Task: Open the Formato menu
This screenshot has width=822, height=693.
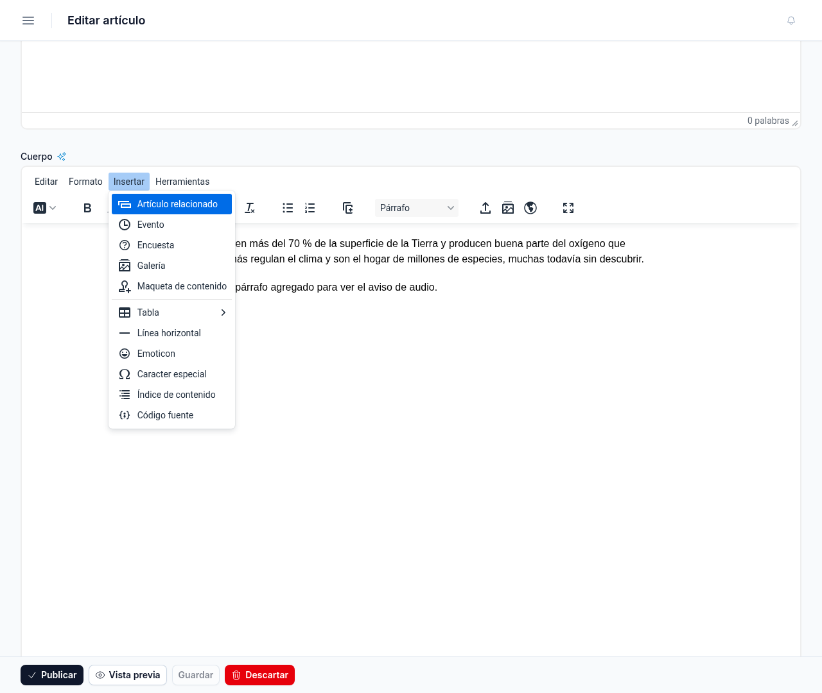Action: click(x=85, y=182)
